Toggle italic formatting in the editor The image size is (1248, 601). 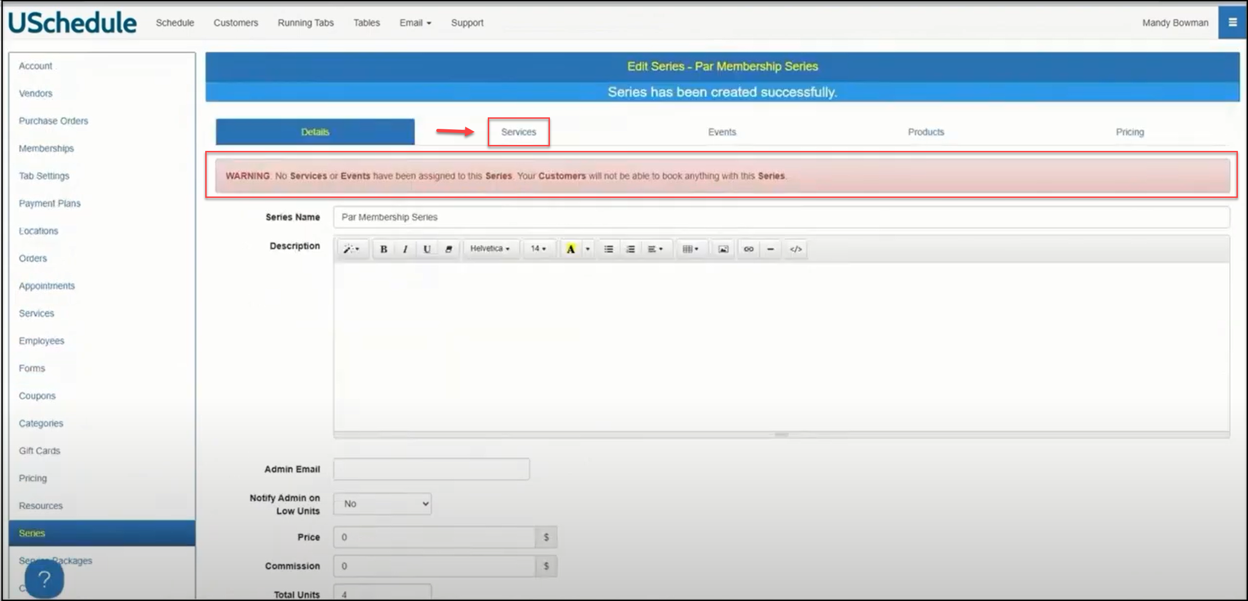click(405, 249)
